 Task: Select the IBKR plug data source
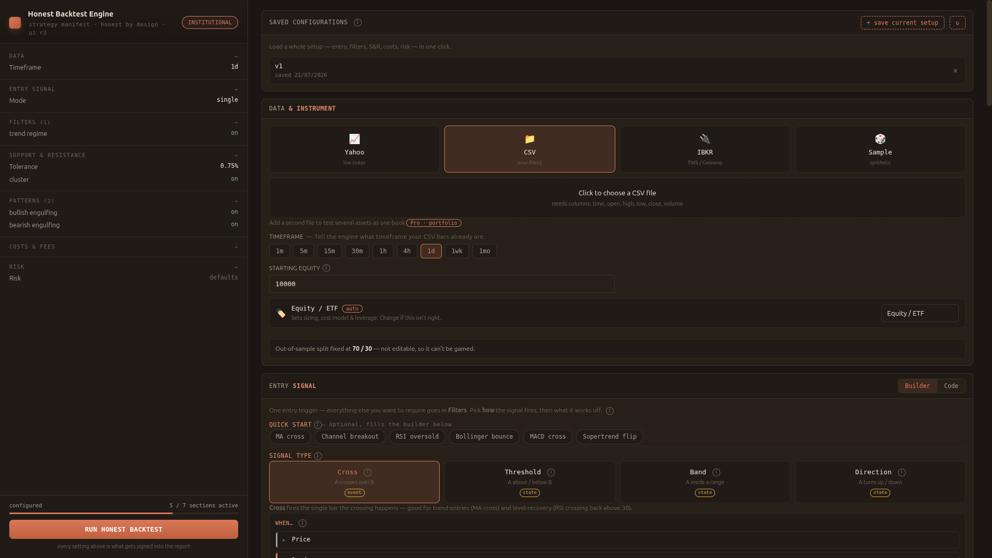click(x=705, y=149)
